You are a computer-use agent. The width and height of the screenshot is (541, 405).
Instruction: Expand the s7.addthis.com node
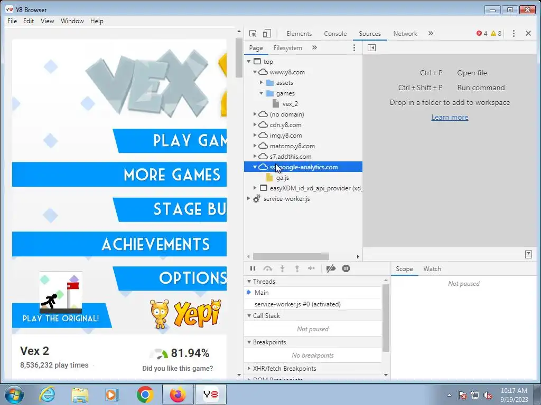coord(255,156)
